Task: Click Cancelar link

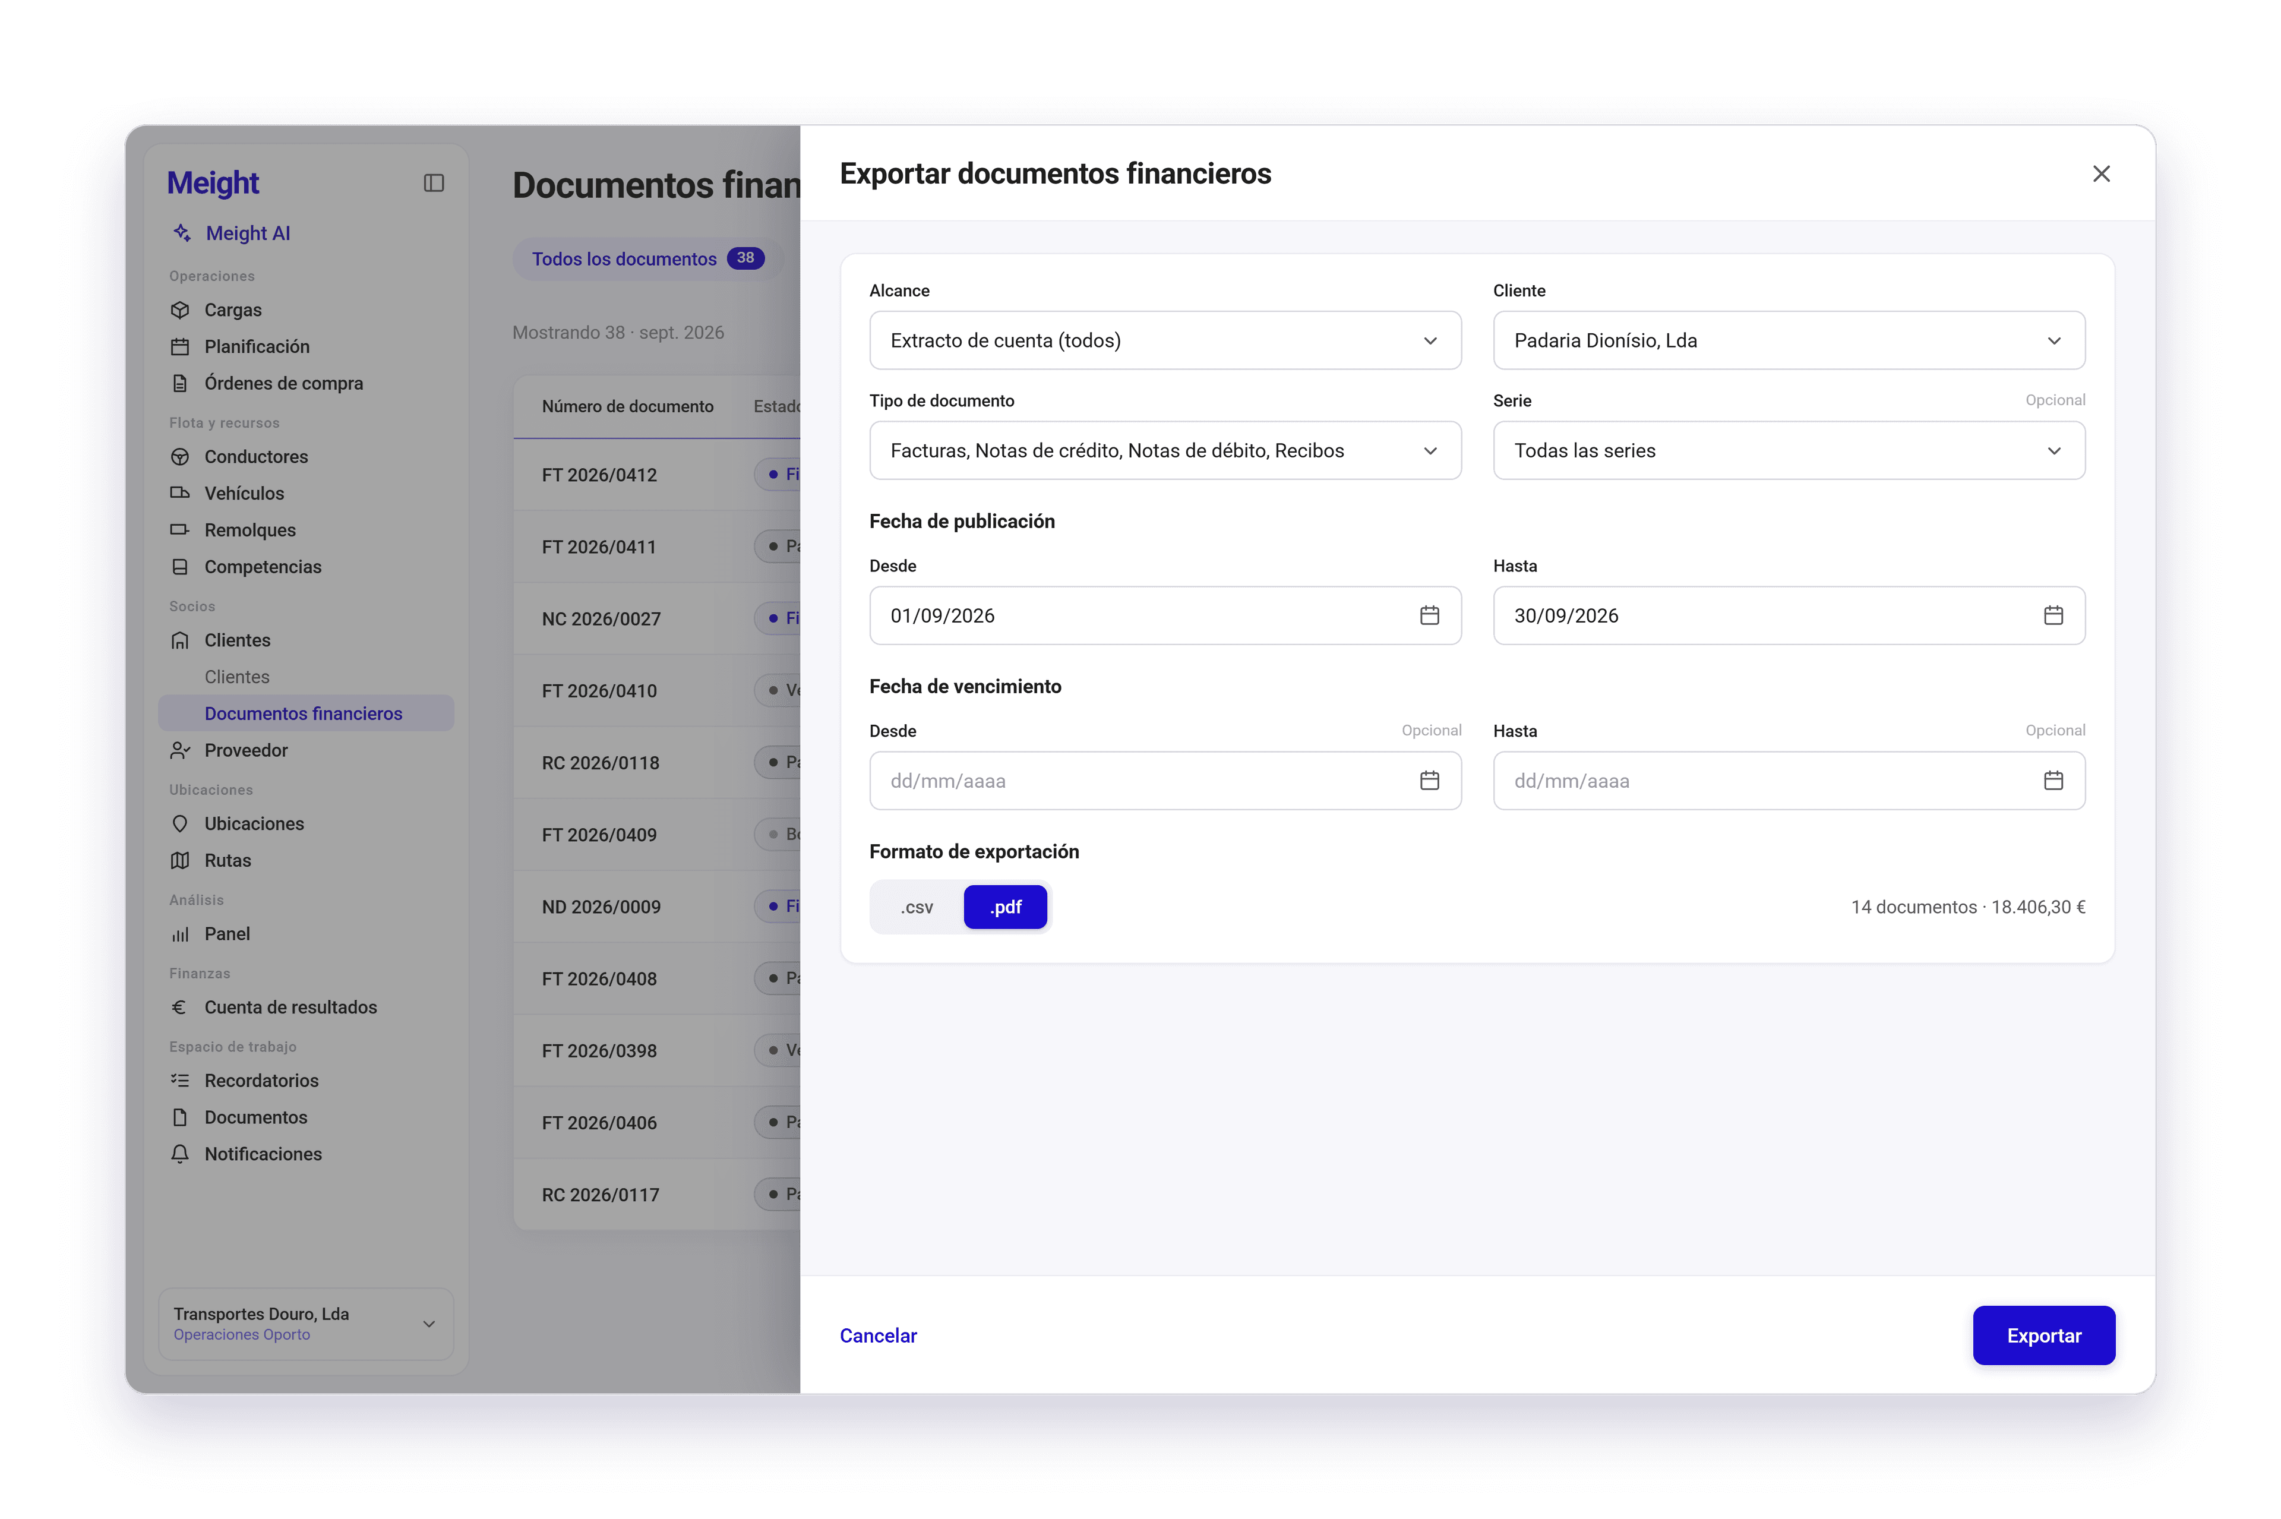Action: tap(877, 1335)
